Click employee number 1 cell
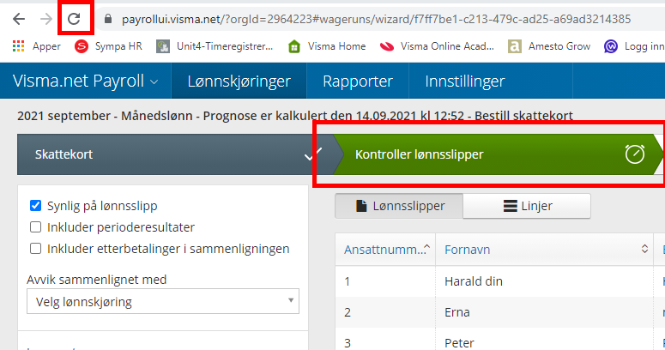The image size is (665, 350). [385, 281]
